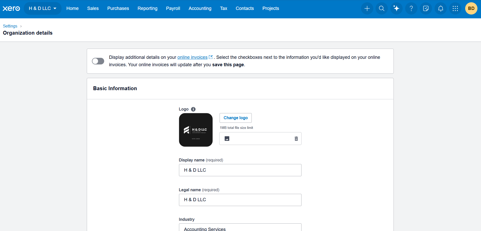Viewport: 481px width, 231px height.
Task: Open the Sales menu
Action: tap(93, 8)
